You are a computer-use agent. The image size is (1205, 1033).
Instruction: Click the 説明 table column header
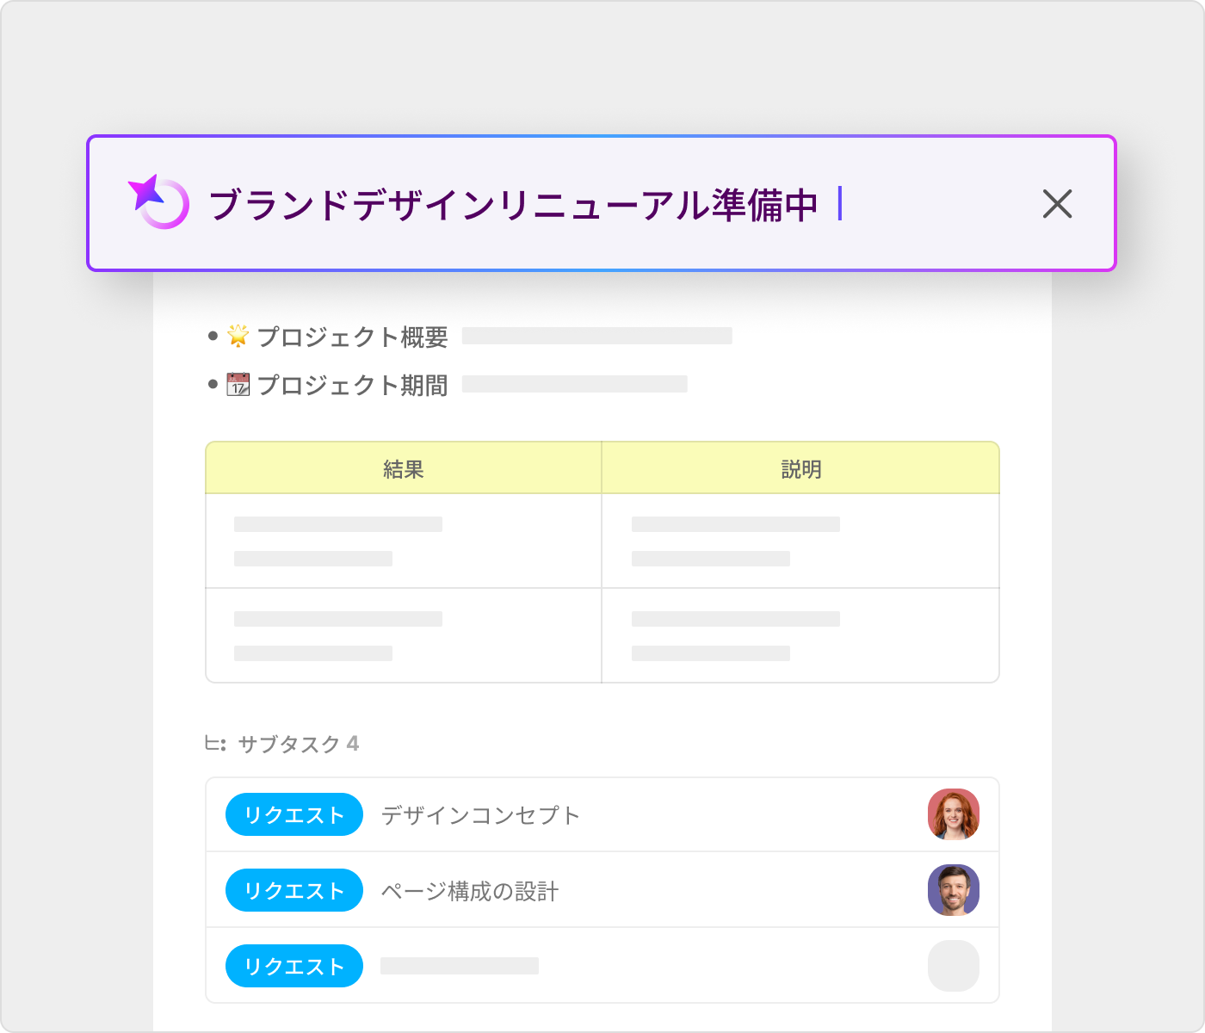(x=800, y=469)
